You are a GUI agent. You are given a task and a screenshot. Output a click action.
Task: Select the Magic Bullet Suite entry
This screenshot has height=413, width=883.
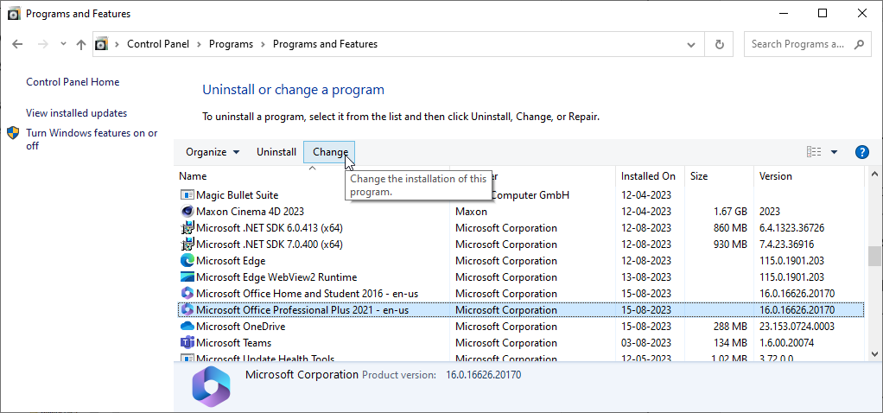click(x=237, y=195)
